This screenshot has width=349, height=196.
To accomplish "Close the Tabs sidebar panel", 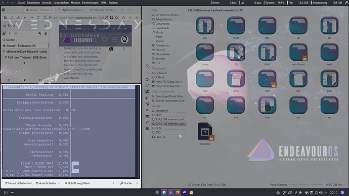I will coord(46,26).
